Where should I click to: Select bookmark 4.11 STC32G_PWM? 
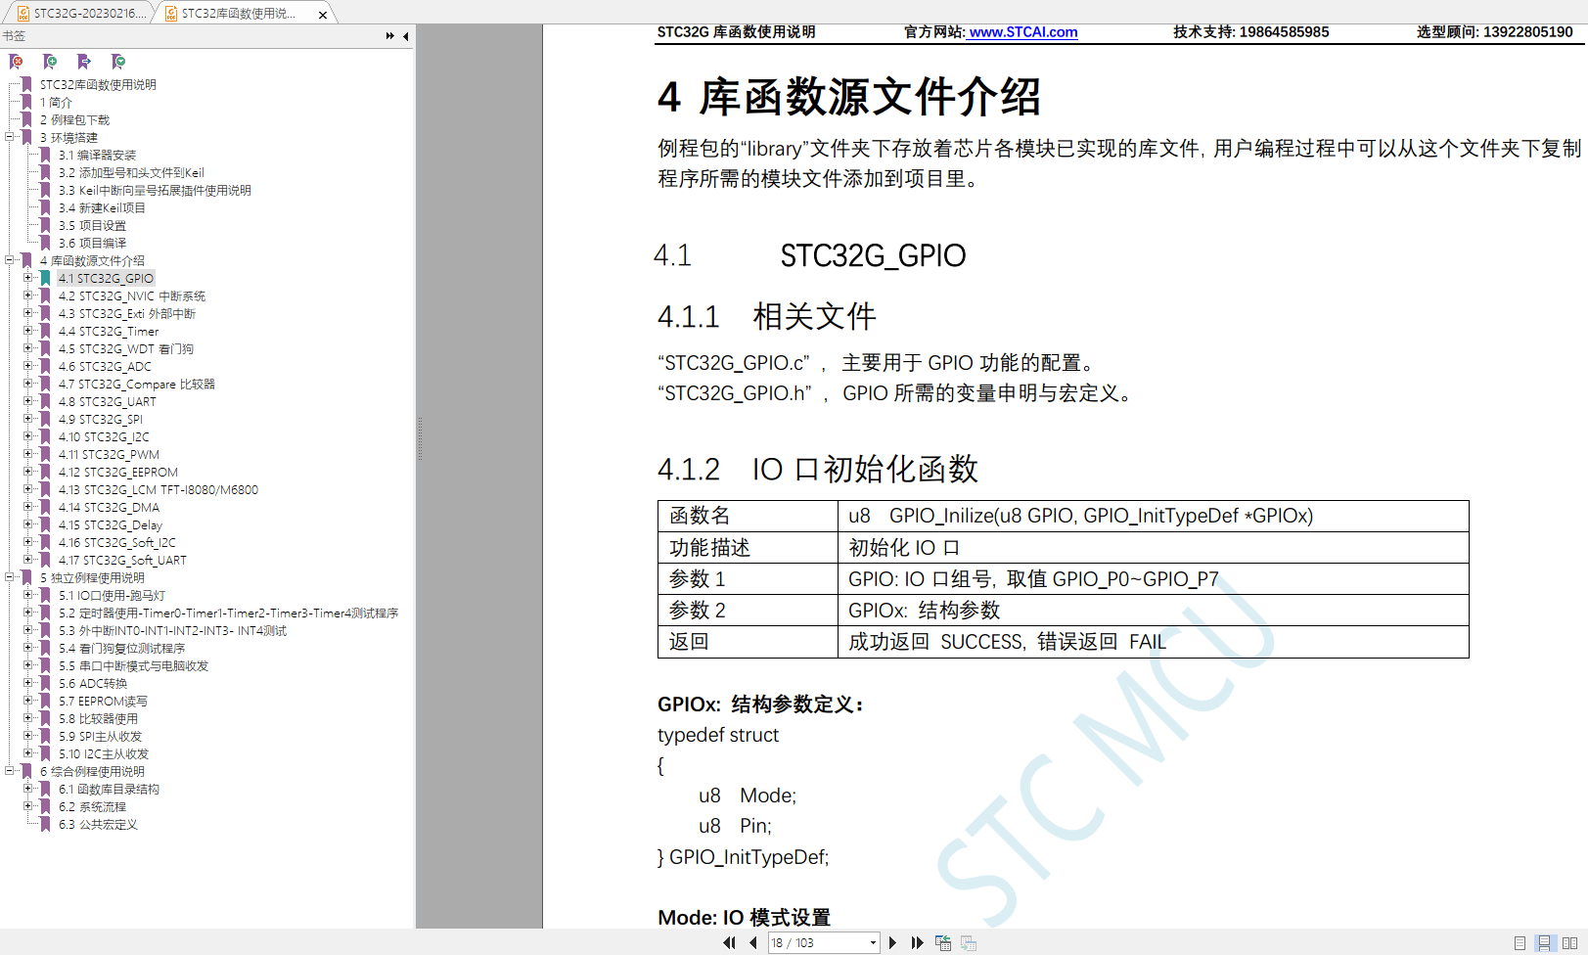109,454
